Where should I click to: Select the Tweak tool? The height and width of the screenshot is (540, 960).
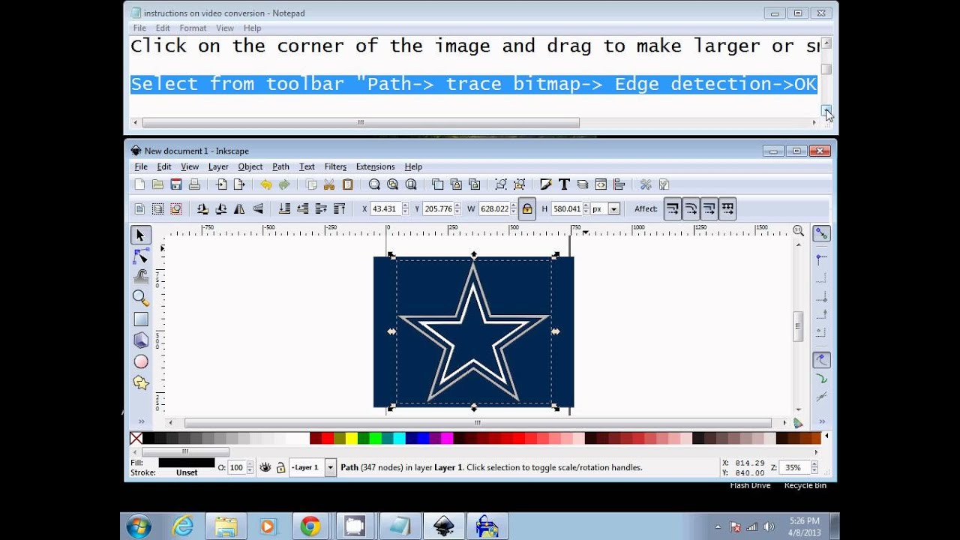[140, 277]
